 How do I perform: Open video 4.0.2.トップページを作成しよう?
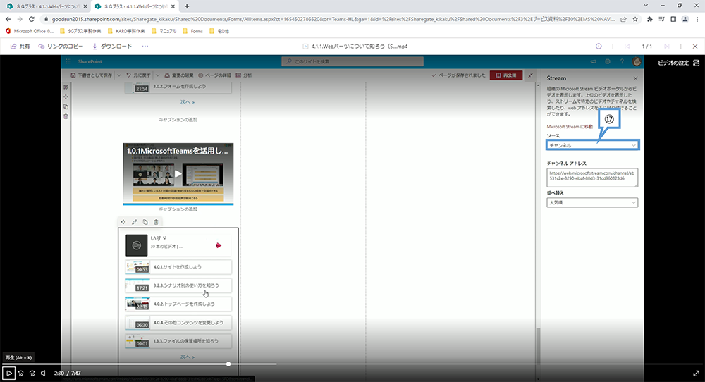(178, 304)
